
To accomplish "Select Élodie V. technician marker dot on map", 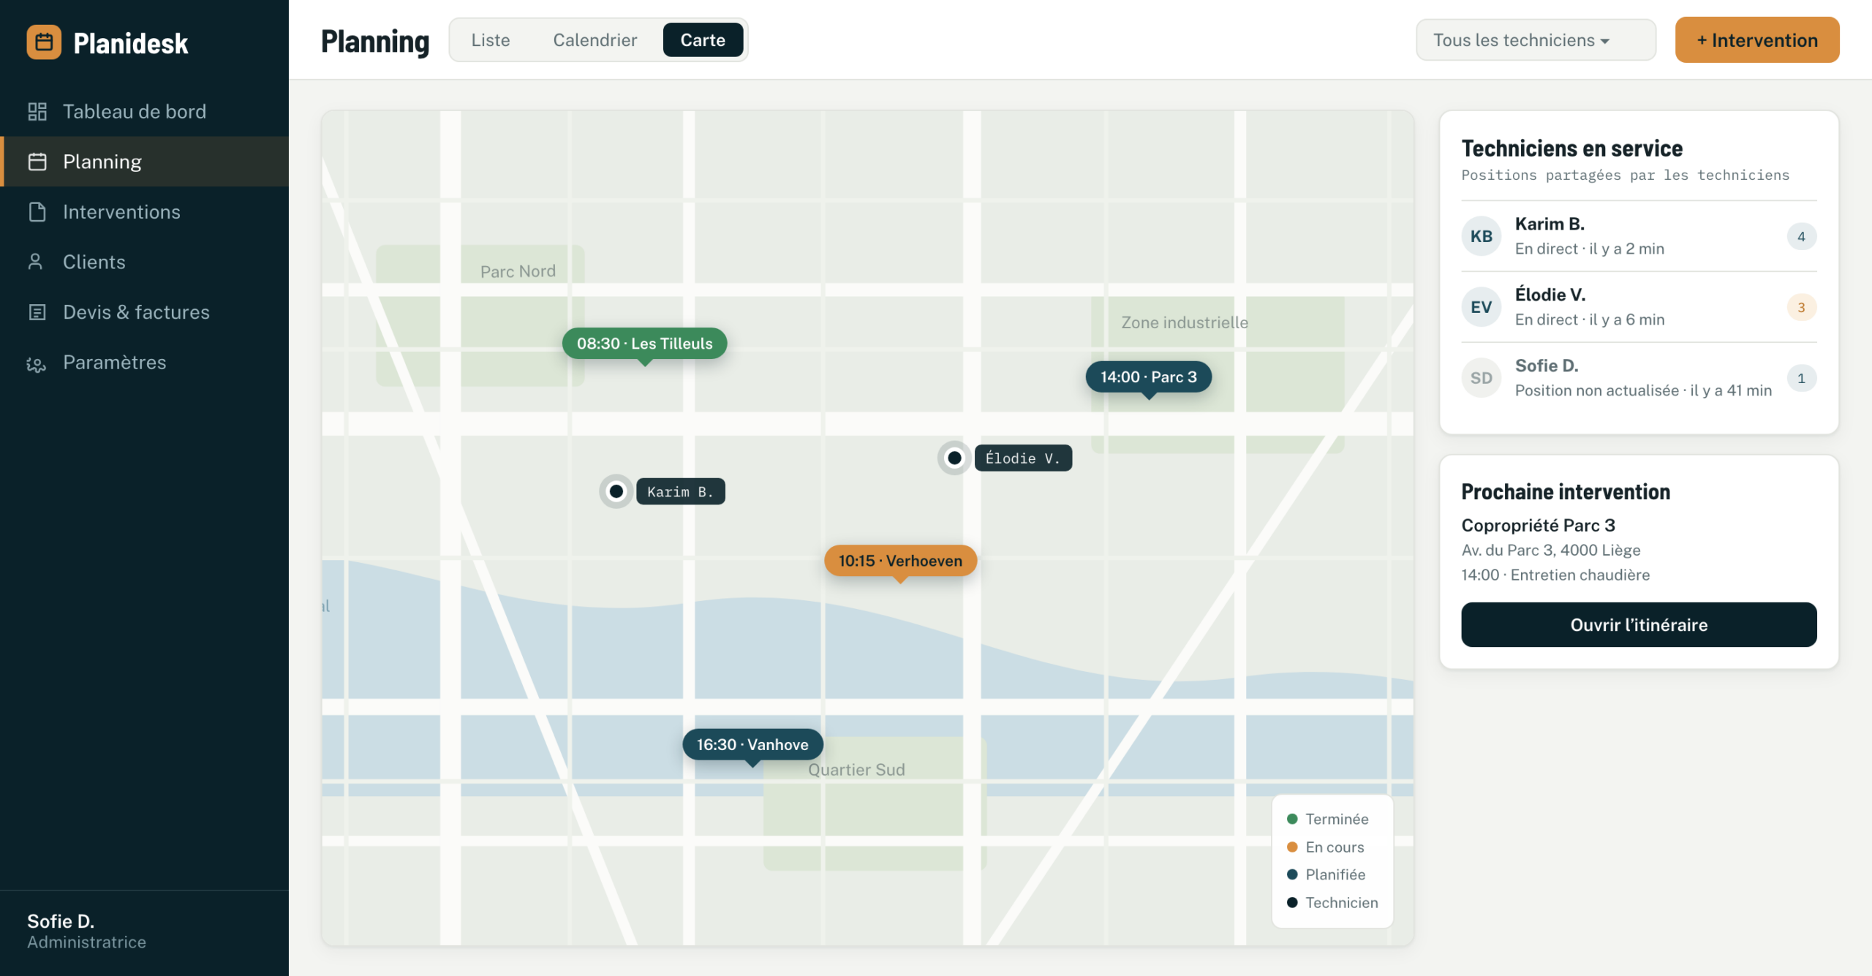I will tap(954, 458).
